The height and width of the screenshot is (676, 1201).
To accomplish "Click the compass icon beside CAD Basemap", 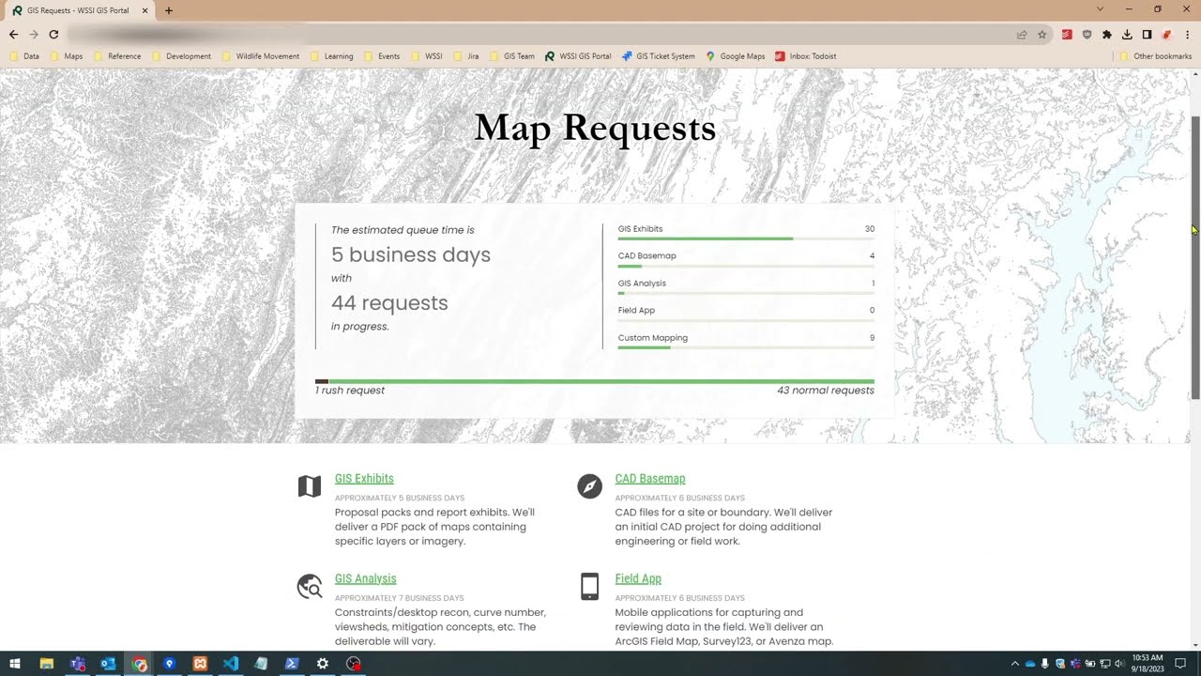I will pos(589,486).
